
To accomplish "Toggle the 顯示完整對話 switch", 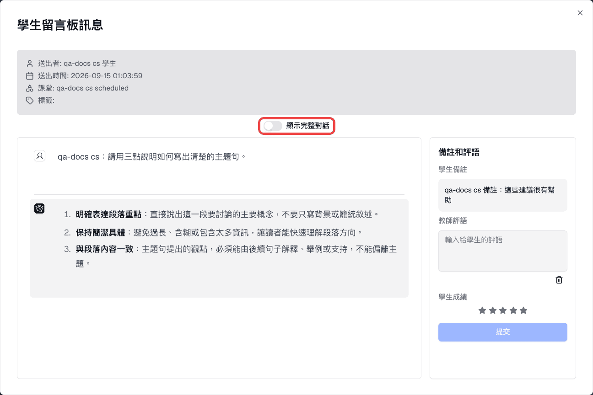I will [x=273, y=126].
